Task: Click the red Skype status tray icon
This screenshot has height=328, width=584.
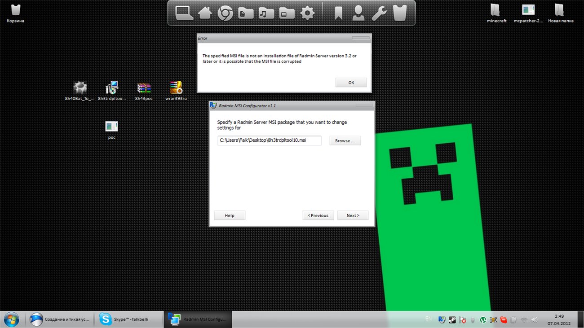Action: (504, 320)
